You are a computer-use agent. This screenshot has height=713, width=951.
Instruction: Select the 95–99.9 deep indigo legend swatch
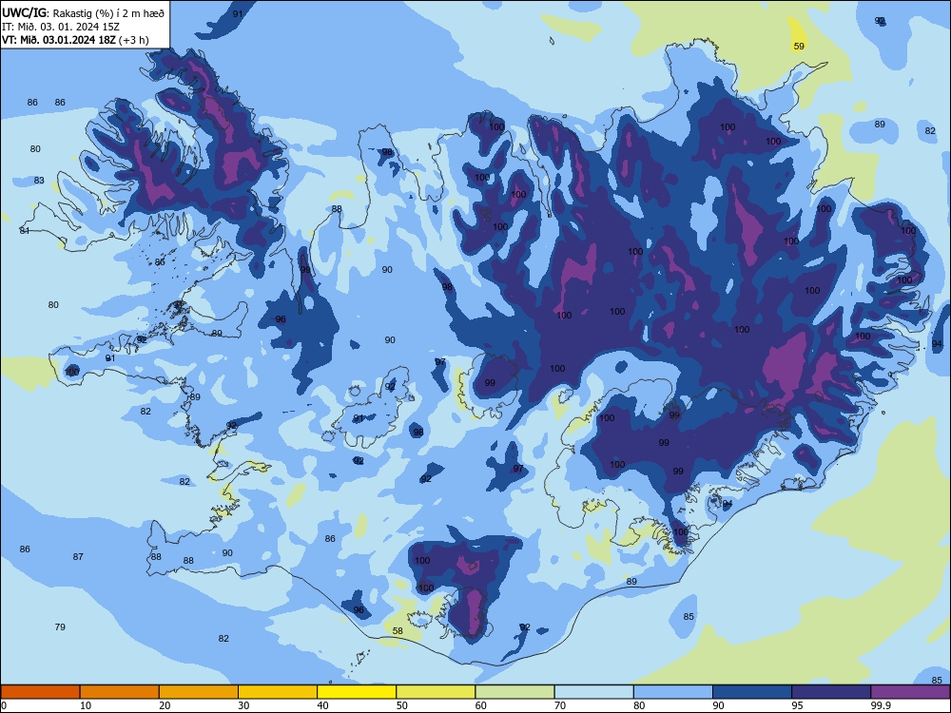[x=831, y=692]
